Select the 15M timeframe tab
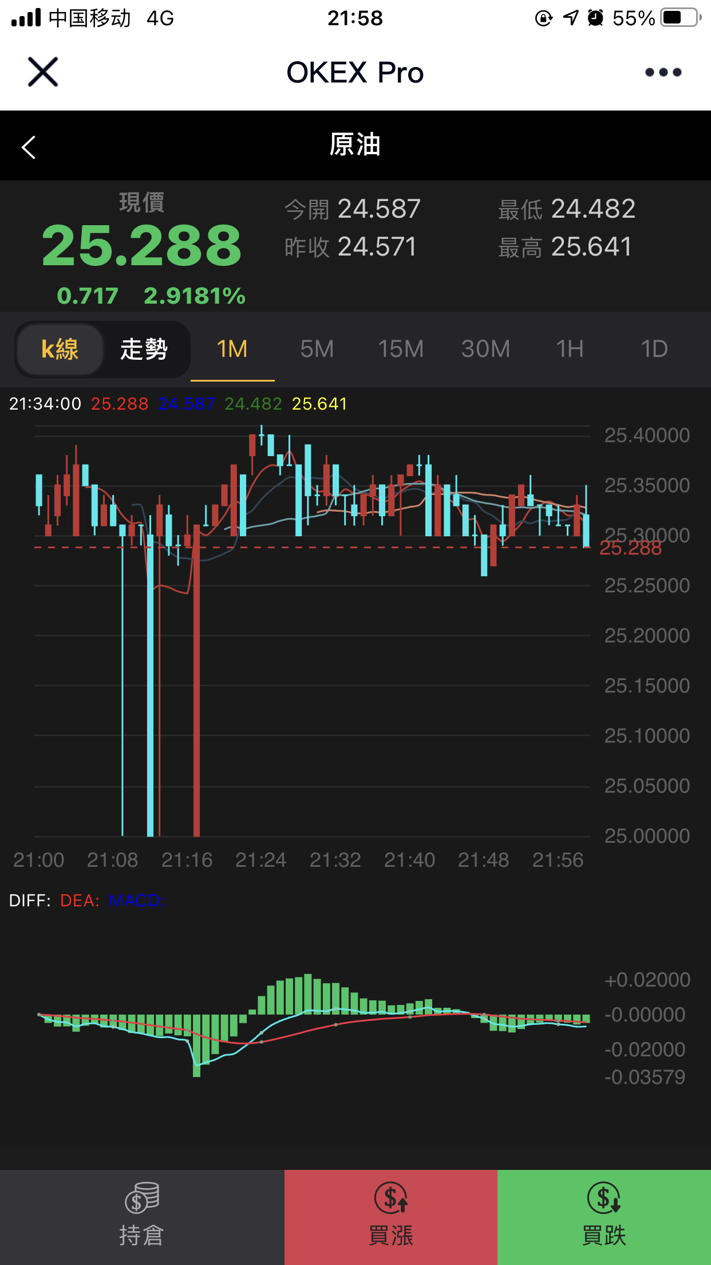This screenshot has width=711, height=1265. pos(401,349)
